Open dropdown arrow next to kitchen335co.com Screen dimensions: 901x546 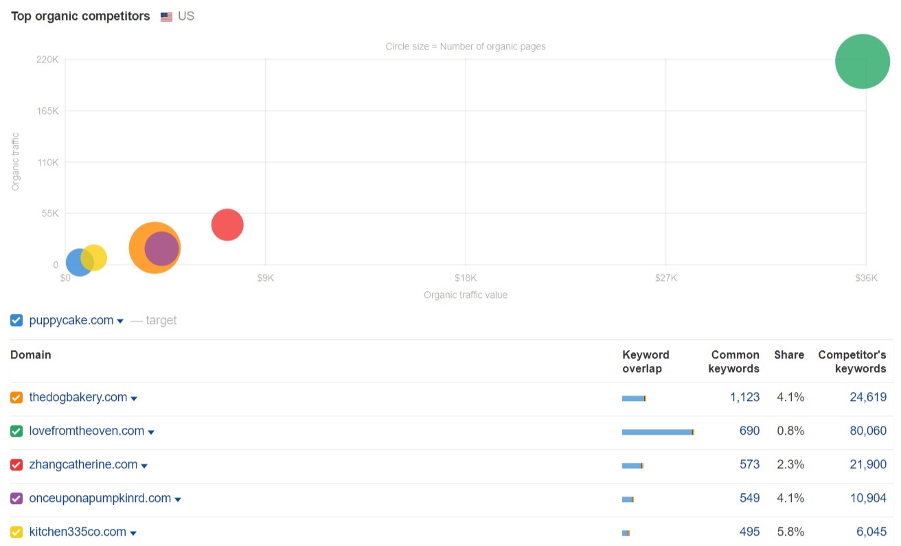click(133, 534)
